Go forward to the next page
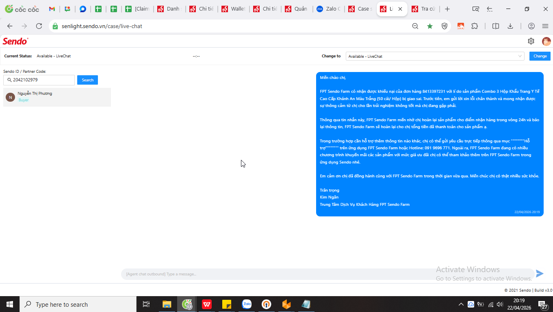 pyautogui.click(x=24, y=26)
